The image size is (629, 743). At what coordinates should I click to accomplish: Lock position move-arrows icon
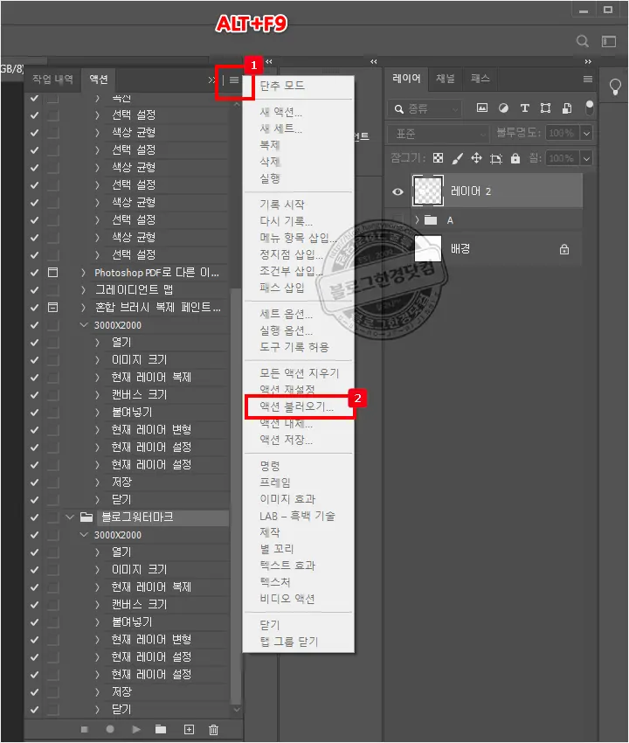476,158
